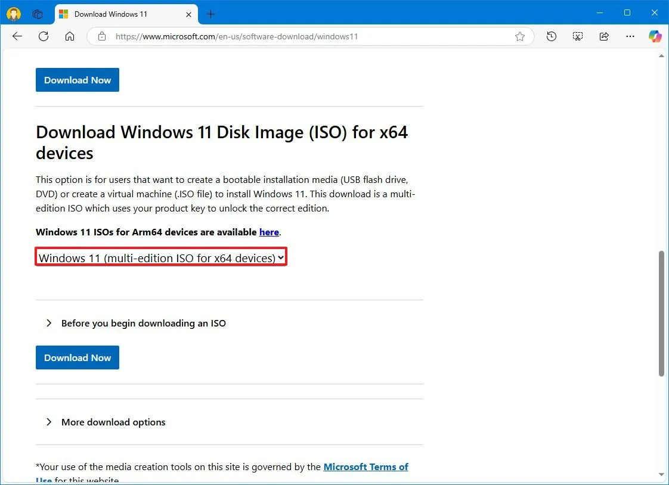Open a new tab with the plus button
The width and height of the screenshot is (669, 485).
click(210, 14)
